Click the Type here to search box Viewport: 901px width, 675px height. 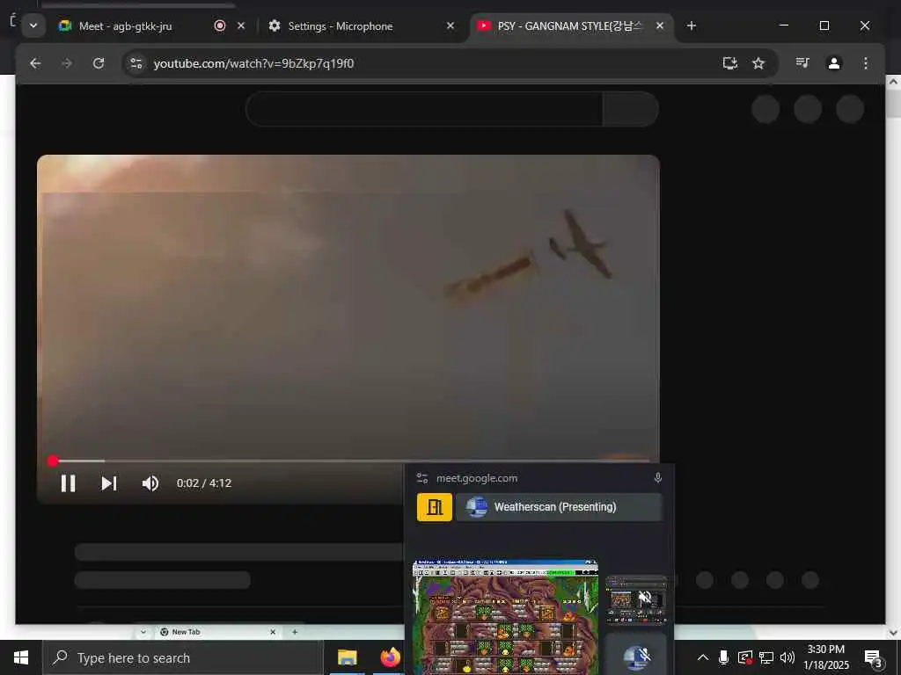183,657
